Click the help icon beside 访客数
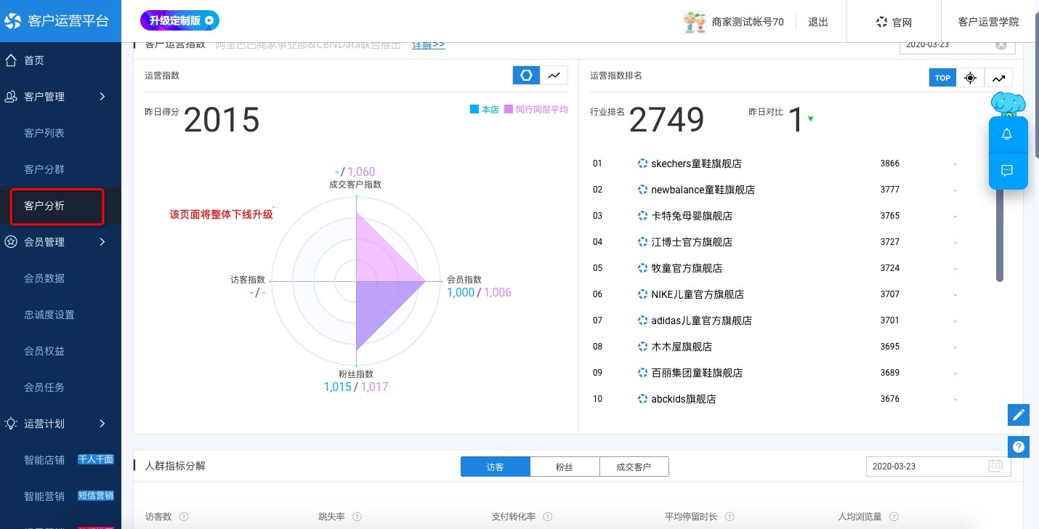This screenshot has width=1039, height=529. [x=184, y=517]
